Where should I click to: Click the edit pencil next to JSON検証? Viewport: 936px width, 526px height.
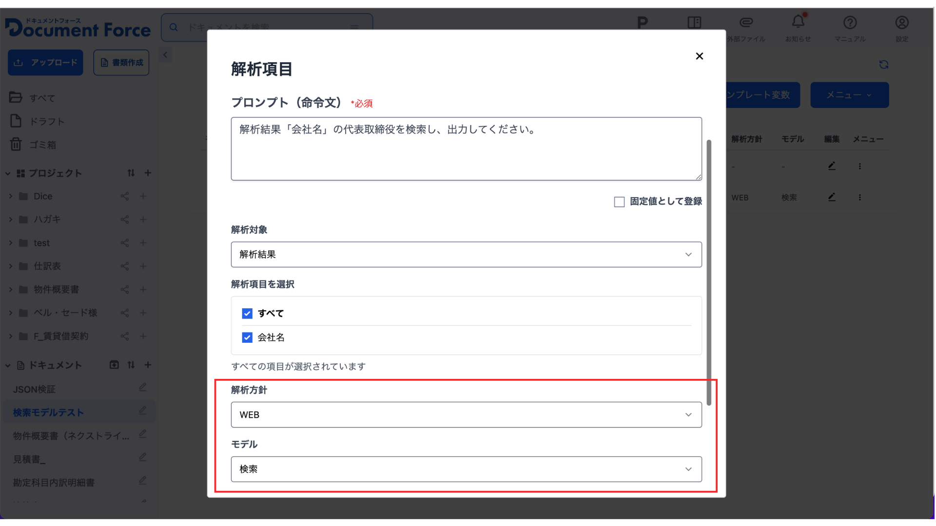pyautogui.click(x=143, y=388)
